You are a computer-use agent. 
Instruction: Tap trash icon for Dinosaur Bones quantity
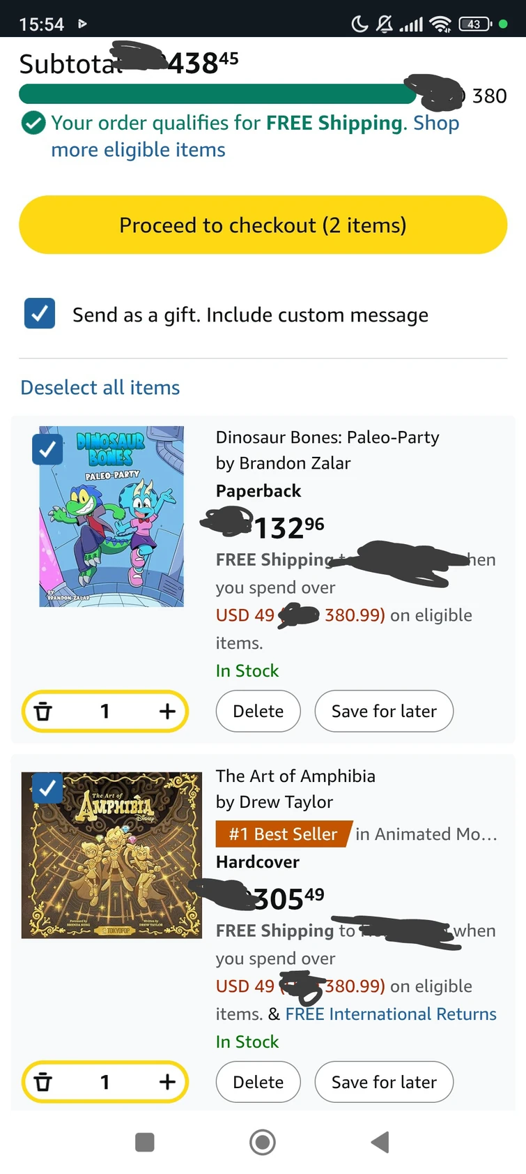(43, 711)
